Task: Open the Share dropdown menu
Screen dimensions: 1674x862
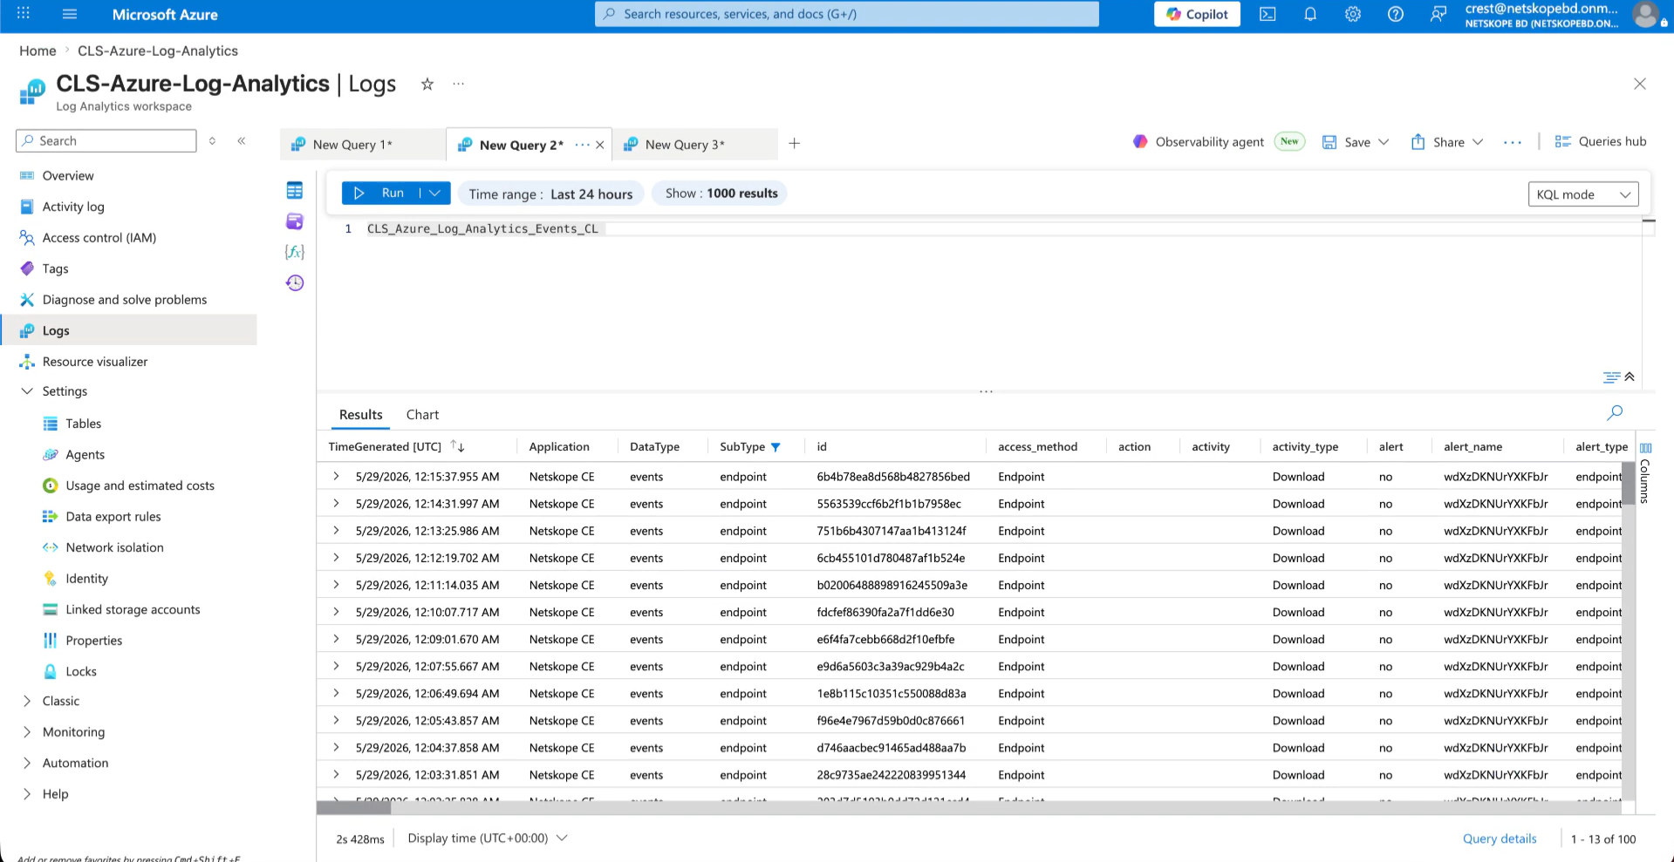Action: 1478,142
